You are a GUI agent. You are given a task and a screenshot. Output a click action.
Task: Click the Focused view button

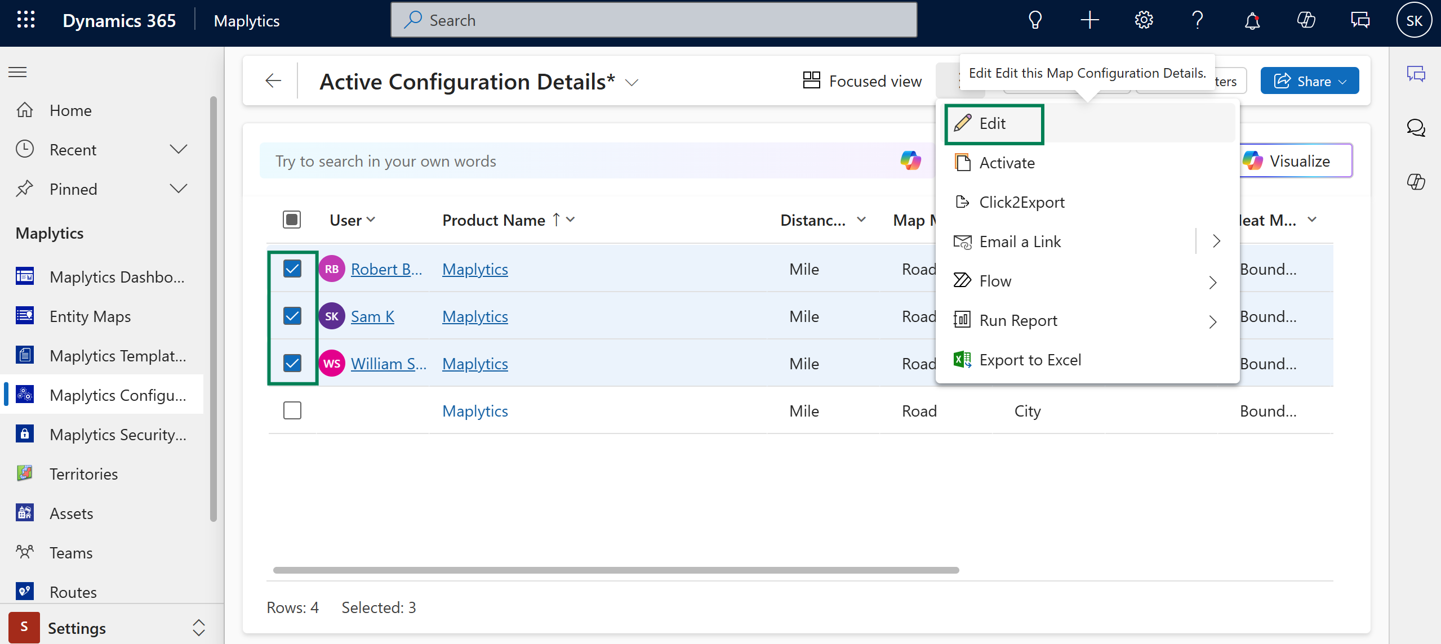[862, 81]
